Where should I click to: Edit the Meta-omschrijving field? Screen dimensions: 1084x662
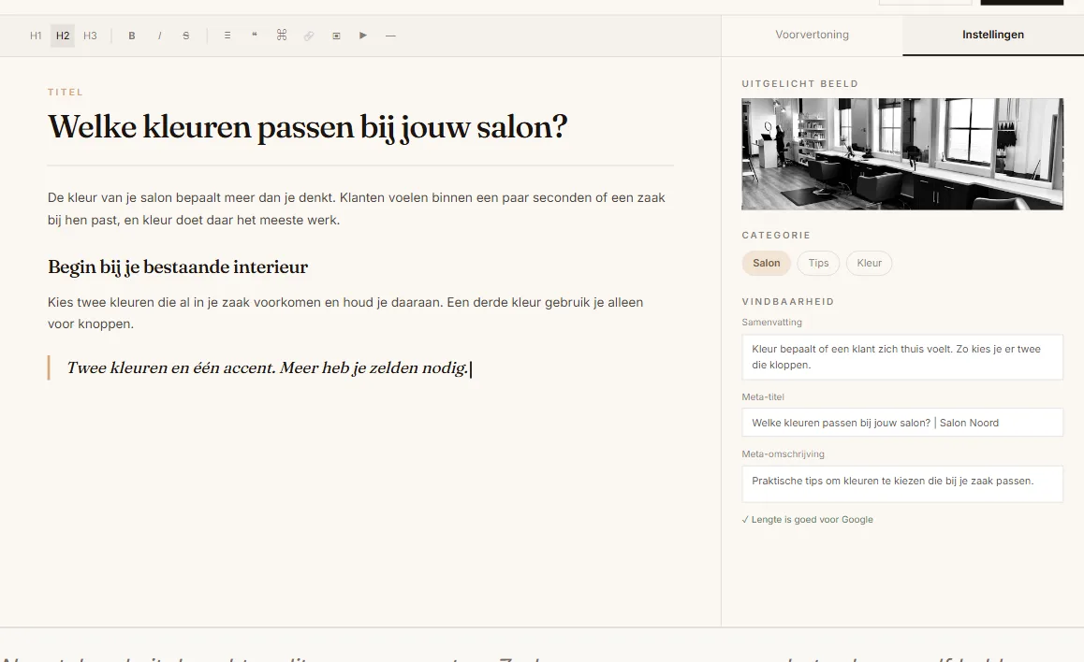pyautogui.click(x=902, y=484)
